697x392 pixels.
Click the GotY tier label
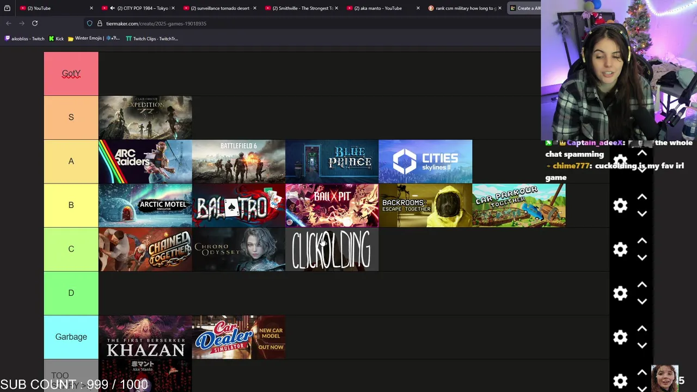point(71,73)
